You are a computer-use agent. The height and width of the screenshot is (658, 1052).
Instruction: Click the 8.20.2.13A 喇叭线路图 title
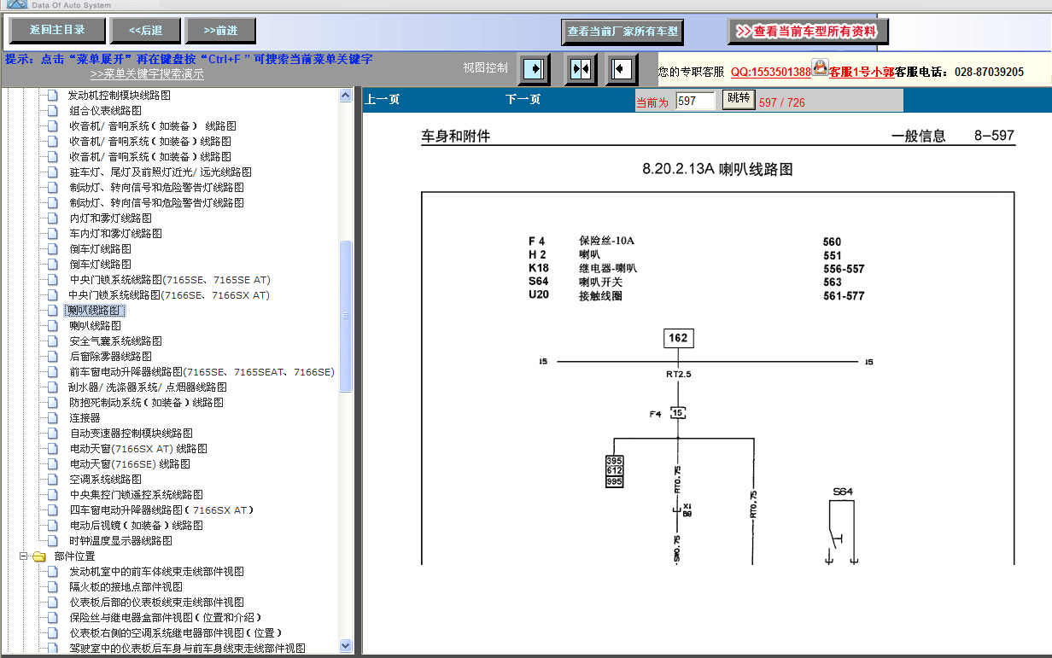tap(717, 170)
